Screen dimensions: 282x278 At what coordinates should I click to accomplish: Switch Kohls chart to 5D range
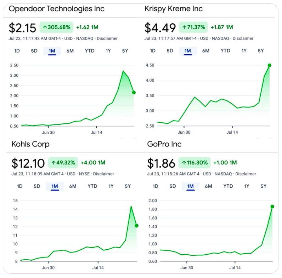37,186
